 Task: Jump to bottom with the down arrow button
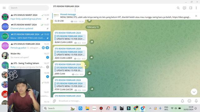[194, 92]
